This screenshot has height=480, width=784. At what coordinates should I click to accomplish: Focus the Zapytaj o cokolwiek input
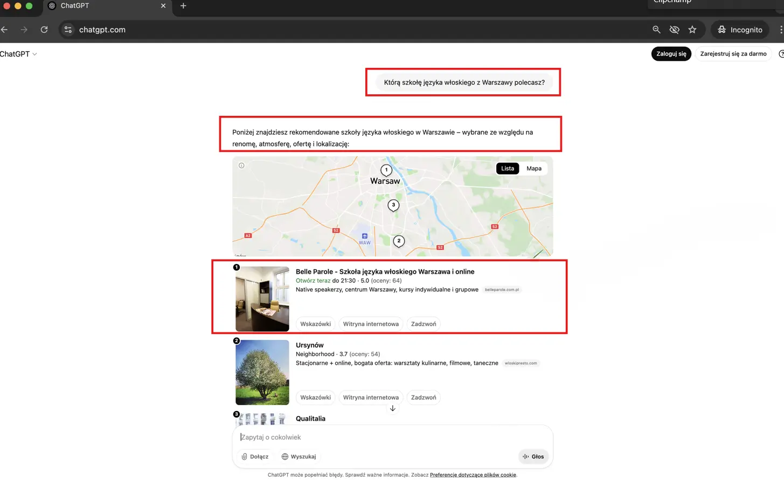[392, 437]
